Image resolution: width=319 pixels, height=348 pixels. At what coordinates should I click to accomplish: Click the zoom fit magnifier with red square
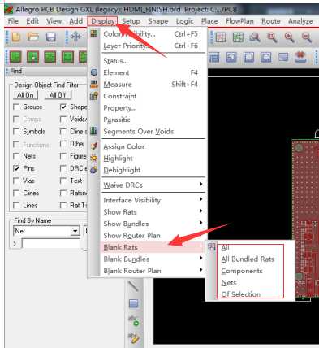click(272, 37)
